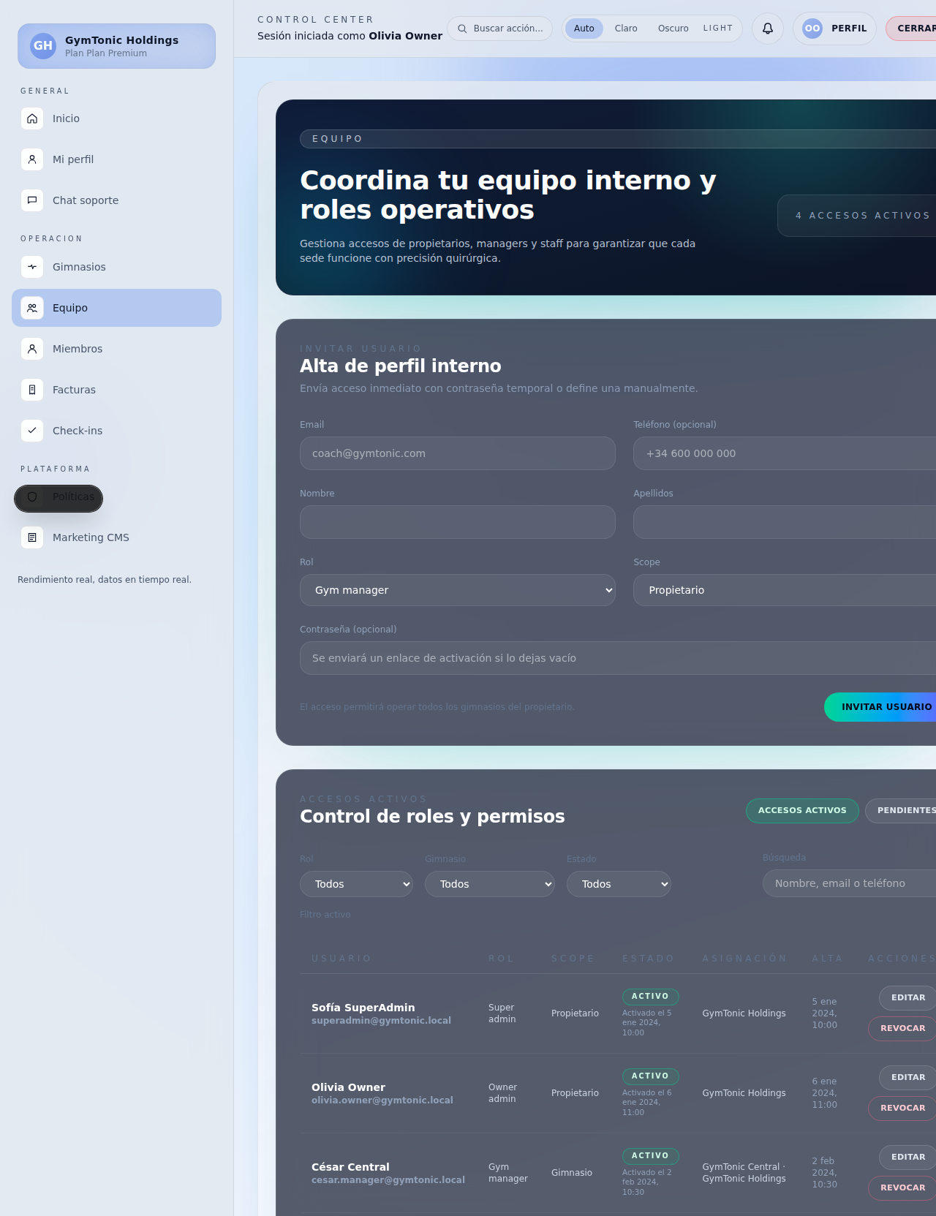
Task: Click the Facturas receipt icon
Action: click(x=32, y=390)
